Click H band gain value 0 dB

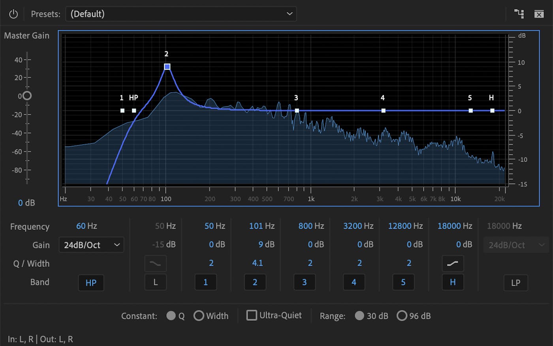(464, 245)
